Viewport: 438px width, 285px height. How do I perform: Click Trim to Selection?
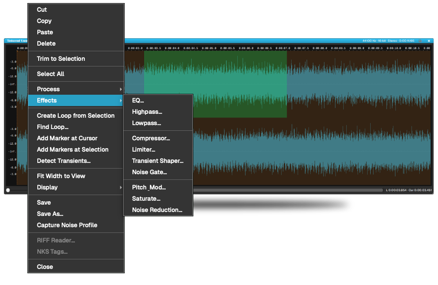[x=76, y=59]
